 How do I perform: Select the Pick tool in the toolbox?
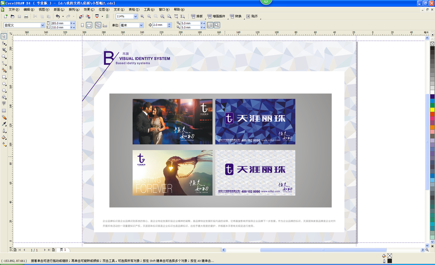(x=4, y=36)
